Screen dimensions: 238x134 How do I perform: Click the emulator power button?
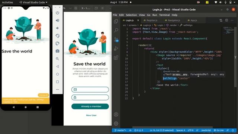(x=57, y=13)
